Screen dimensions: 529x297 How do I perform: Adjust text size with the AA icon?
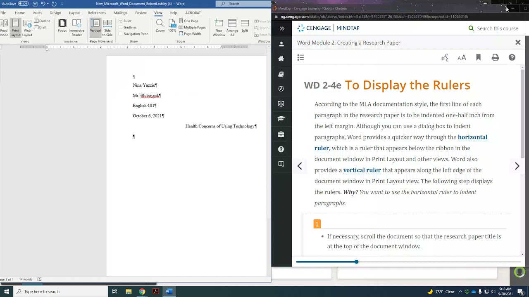pos(462,58)
